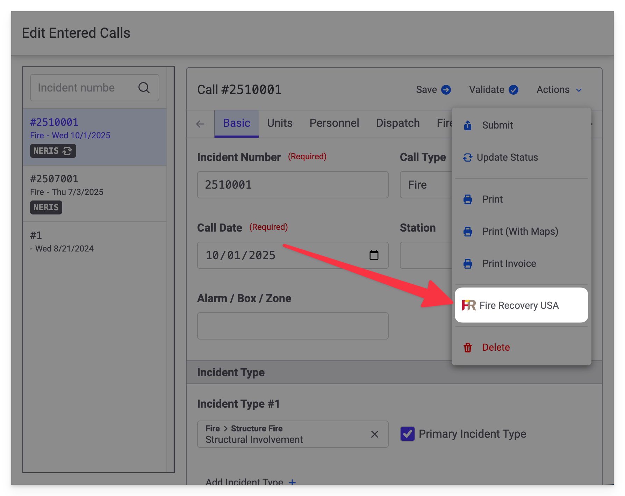Toggle the Primary Incident Type checkbox

[x=408, y=434]
